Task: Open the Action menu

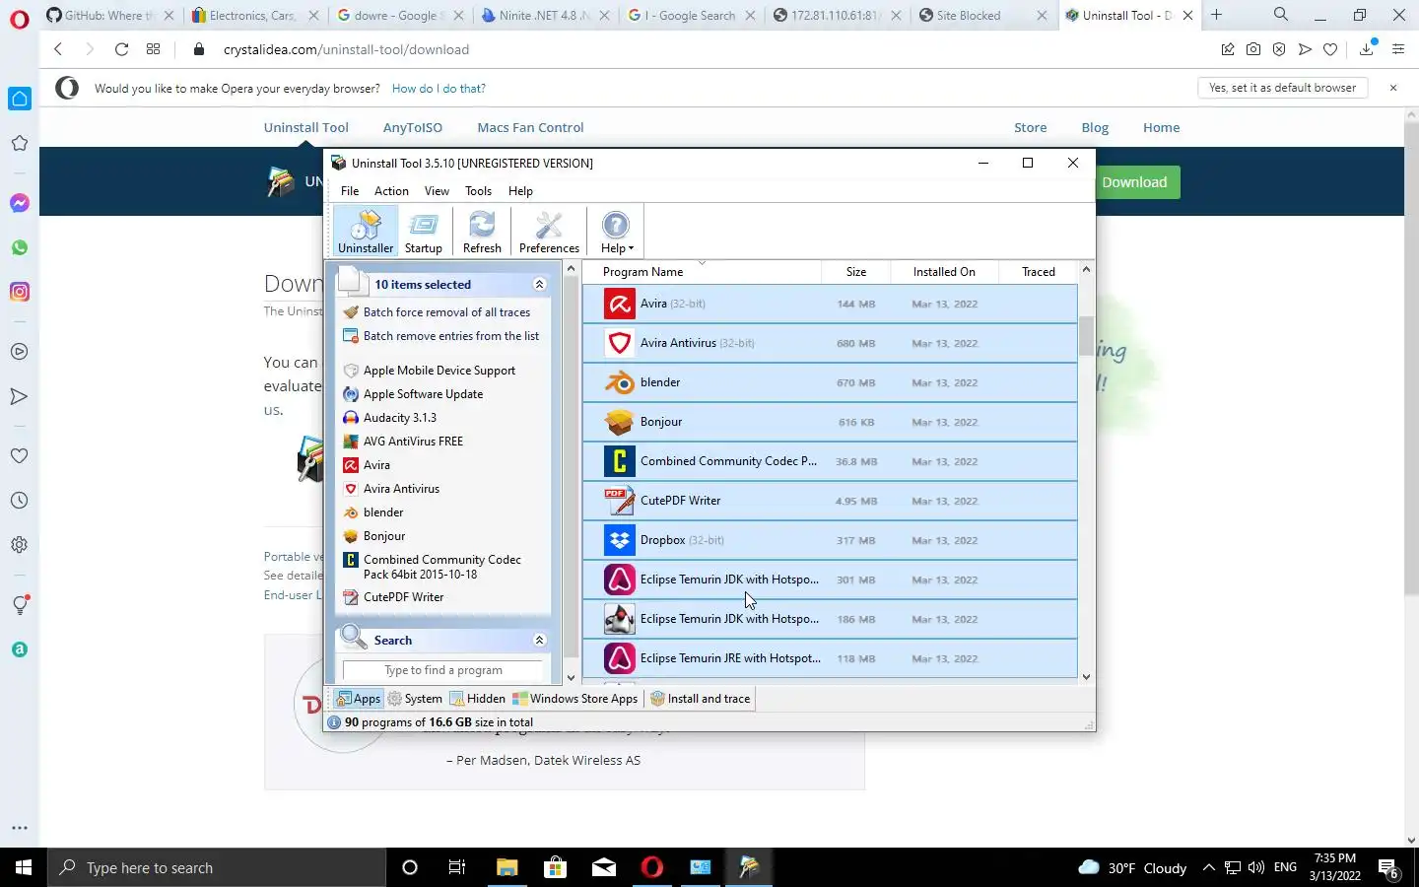Action: click(x=391, y=191)
